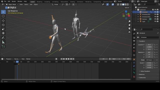This screenshot has width=160, height=90.
Task: Click the Blender logo icon
Action: tap(2, 1)
